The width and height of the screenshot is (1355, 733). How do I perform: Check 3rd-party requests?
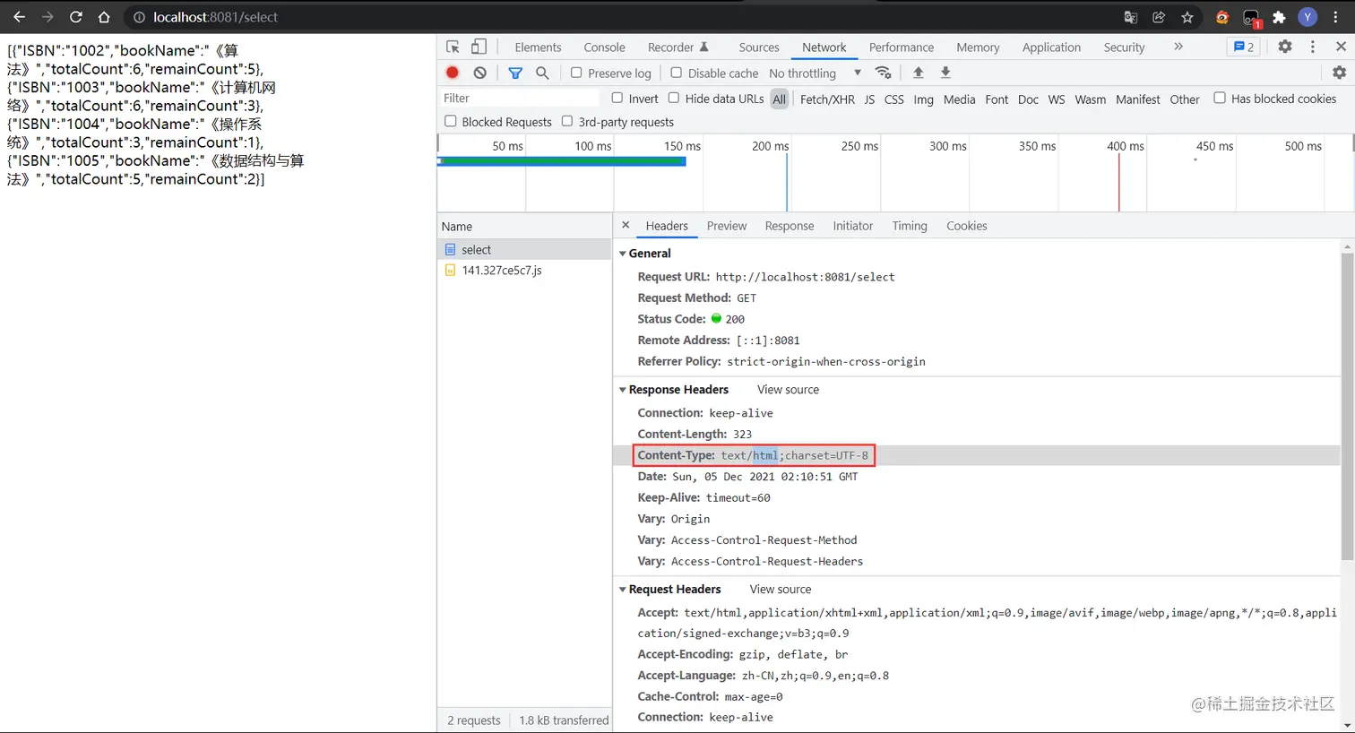pyautogui.click(x=567, y=121)
